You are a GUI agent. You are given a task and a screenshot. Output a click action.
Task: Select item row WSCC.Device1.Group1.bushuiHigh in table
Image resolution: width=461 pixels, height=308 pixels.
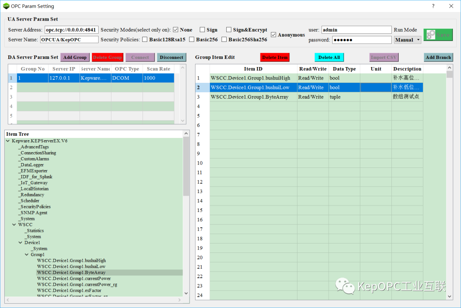316,78
